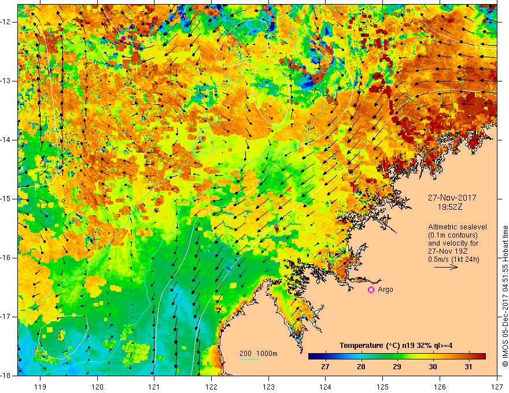Click the longitude axis label 120
Screen dimensions: 509x393
point(97,387)
